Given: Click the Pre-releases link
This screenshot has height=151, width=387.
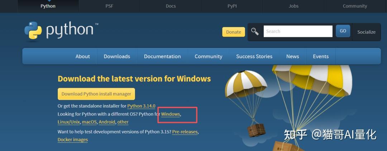Looking at the screenshot, I should 185,132.
